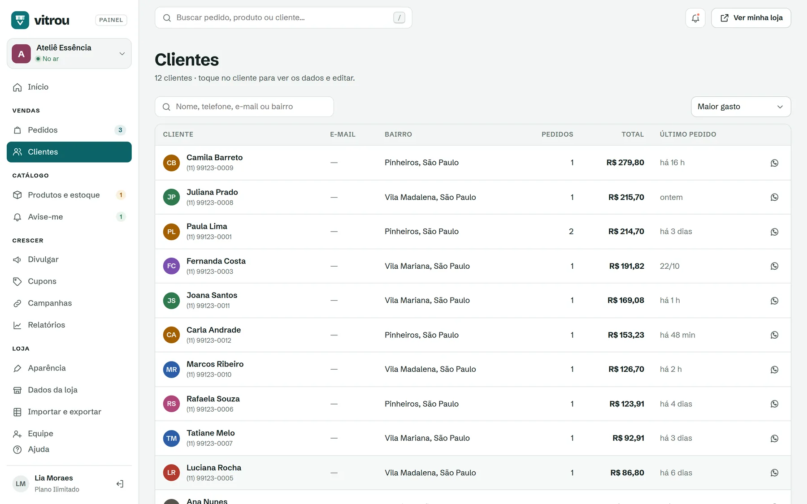Click the LR avatar of Luciana Rocha

[171, 473]
